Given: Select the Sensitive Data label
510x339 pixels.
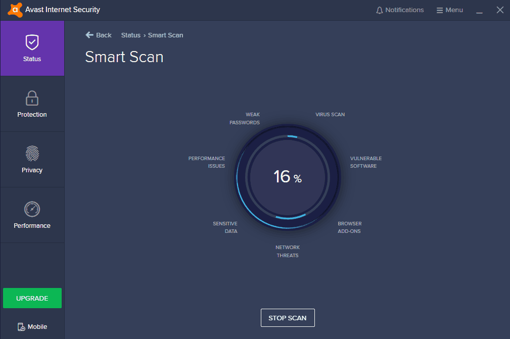Looking at the screenshot, I should pyautogui.click(x=227, y=227).
